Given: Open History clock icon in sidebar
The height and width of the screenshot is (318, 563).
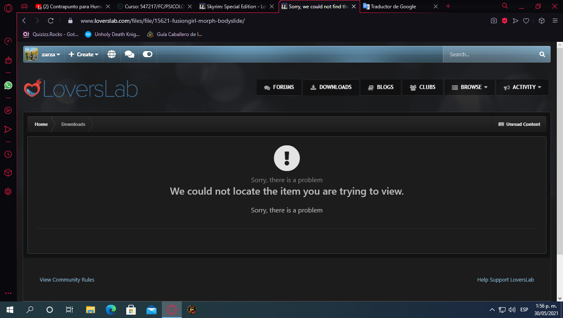Looking at the screenshot, I should coord(8,154).
